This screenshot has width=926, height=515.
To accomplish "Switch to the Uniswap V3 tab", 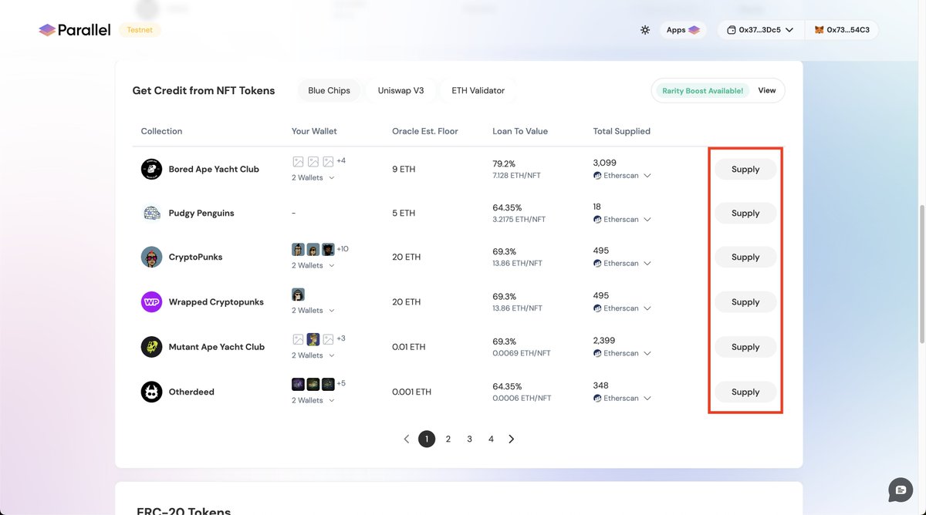I will (x=400, y=90).
